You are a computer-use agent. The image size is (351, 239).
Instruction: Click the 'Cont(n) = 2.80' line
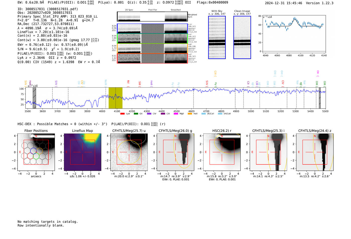tap(42, 36)
